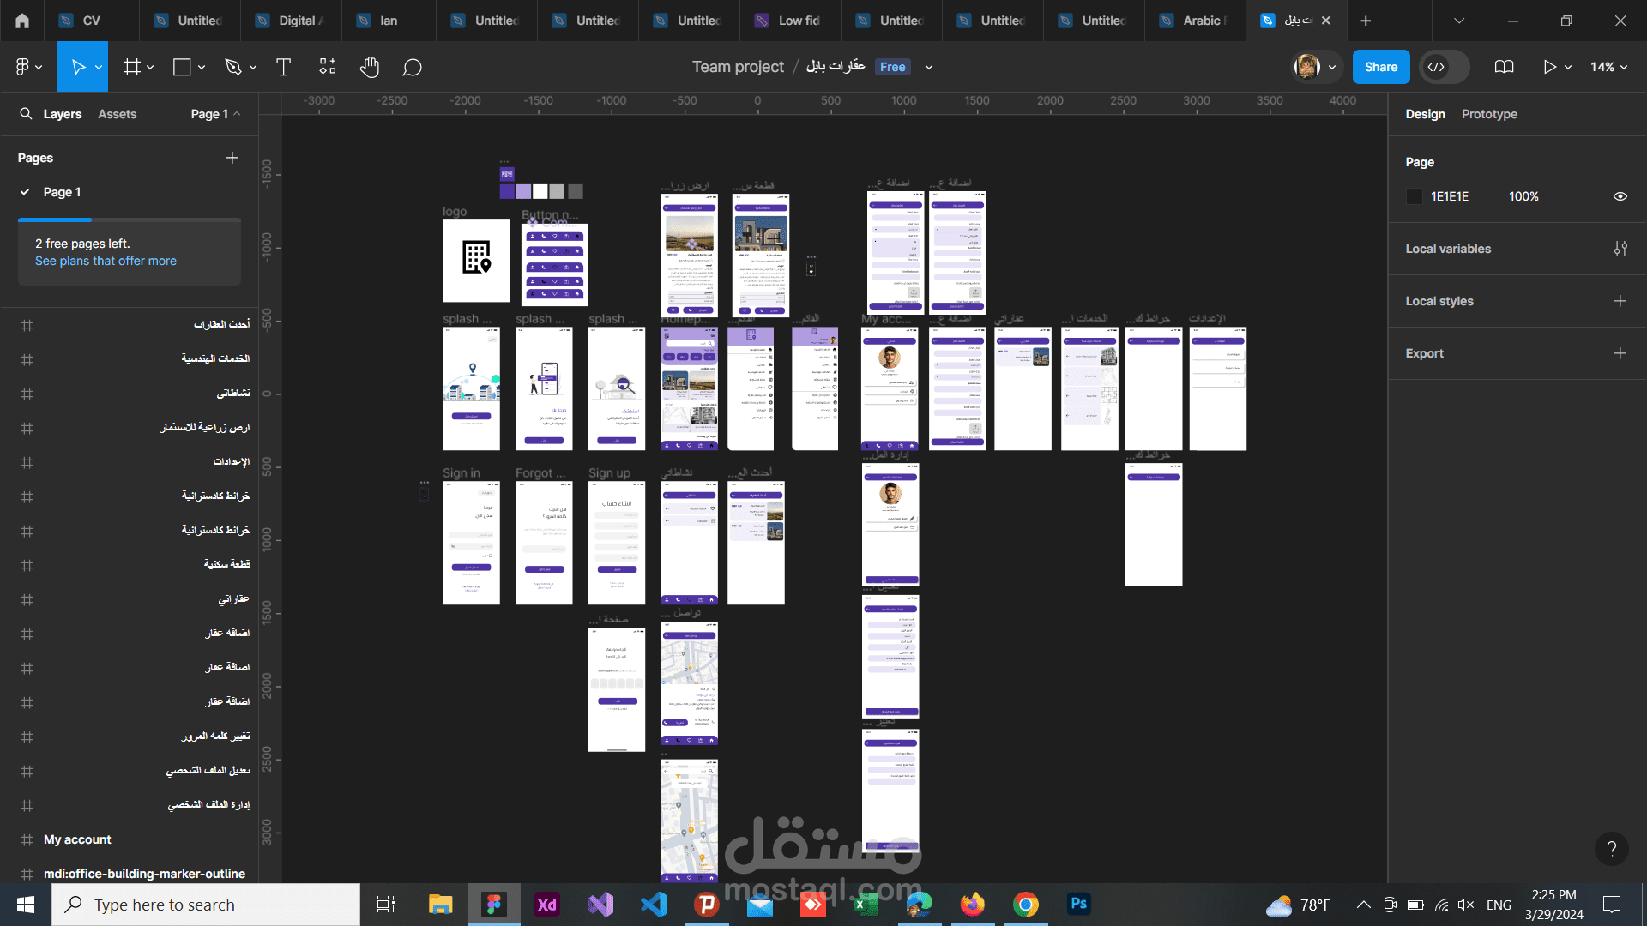Open the Figma main menu icon

click(23, 67)
